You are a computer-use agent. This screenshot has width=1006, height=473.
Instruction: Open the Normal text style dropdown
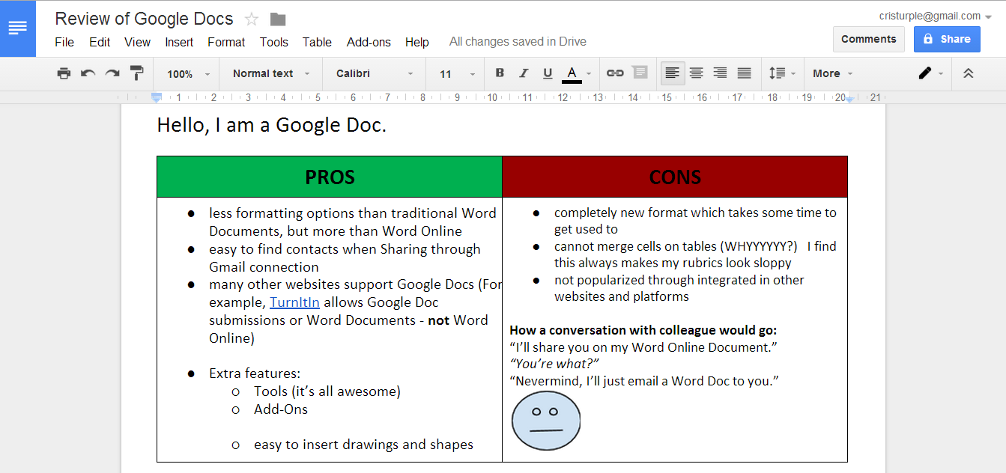(271, 73)
